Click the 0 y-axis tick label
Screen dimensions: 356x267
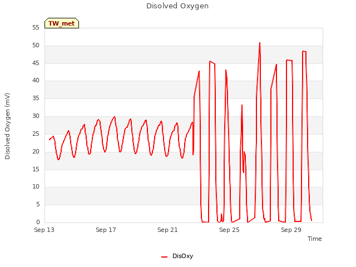click(38, 222)
